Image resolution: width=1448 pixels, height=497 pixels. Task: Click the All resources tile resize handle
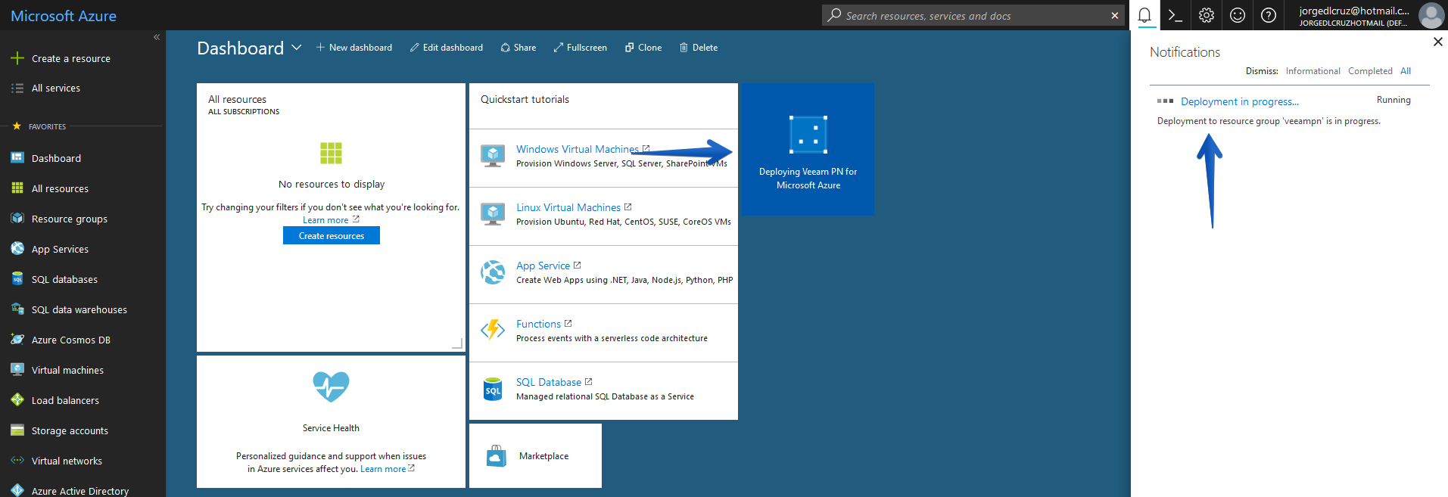pos(457,343)
